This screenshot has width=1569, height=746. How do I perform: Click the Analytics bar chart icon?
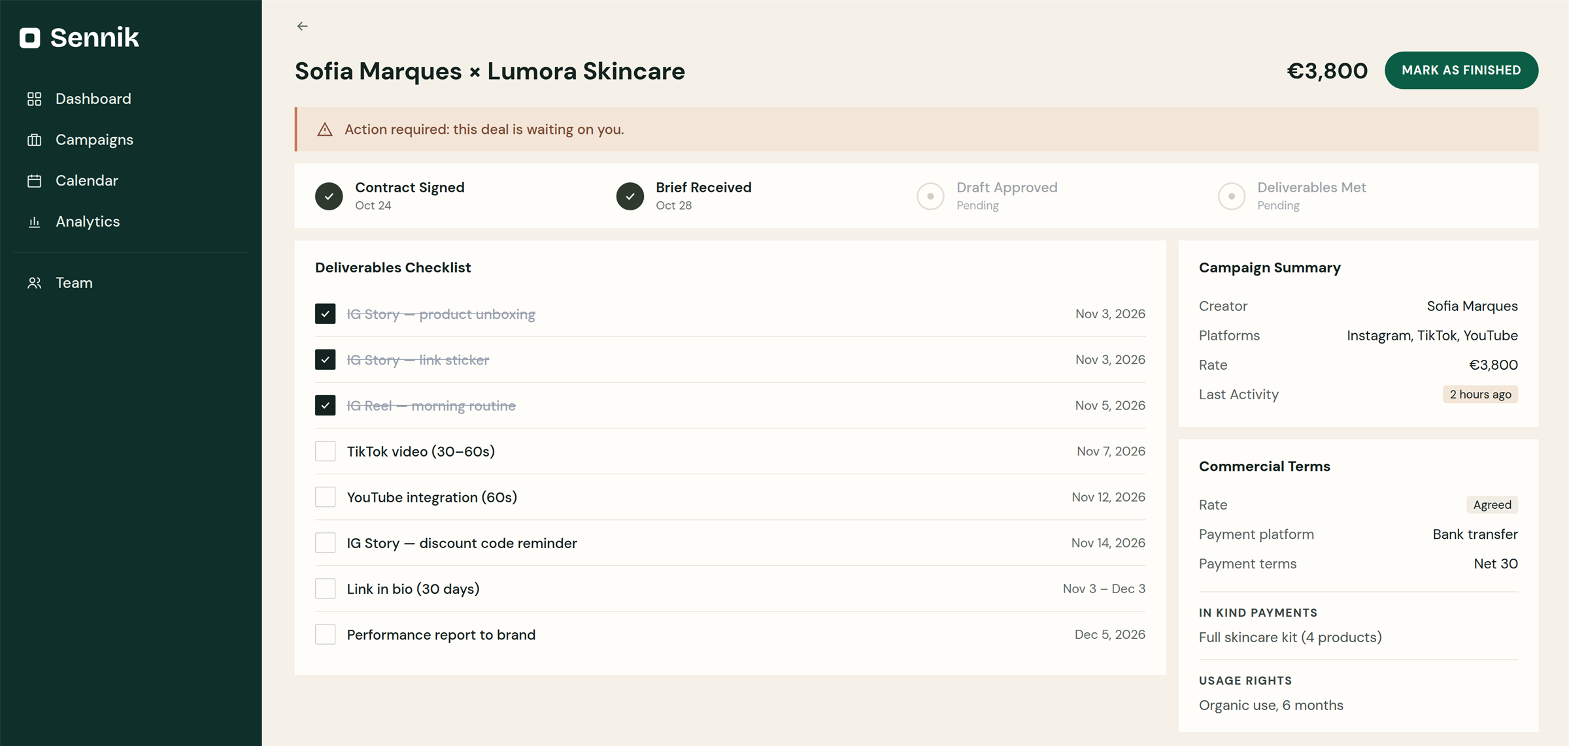[35, 222]
